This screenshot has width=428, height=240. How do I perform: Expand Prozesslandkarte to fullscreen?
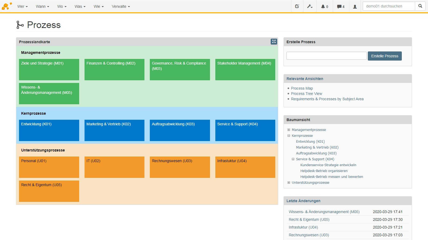click(x=274, y=41)
